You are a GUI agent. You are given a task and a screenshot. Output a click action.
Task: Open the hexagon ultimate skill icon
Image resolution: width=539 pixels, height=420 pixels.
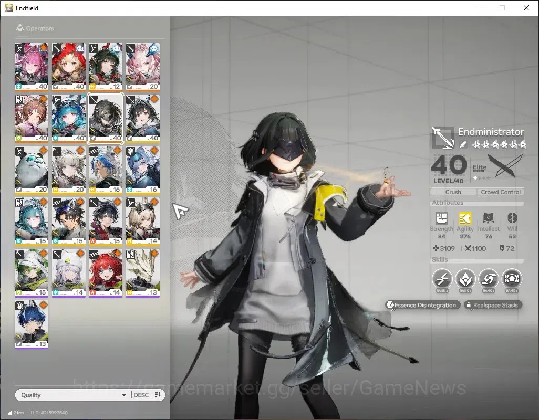pyautogui.click(x=512, y=278)
